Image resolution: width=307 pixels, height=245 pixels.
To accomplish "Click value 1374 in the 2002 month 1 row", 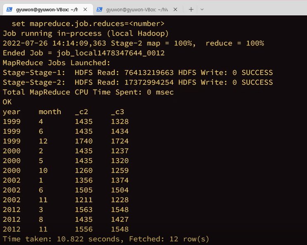I will (120, 180).
